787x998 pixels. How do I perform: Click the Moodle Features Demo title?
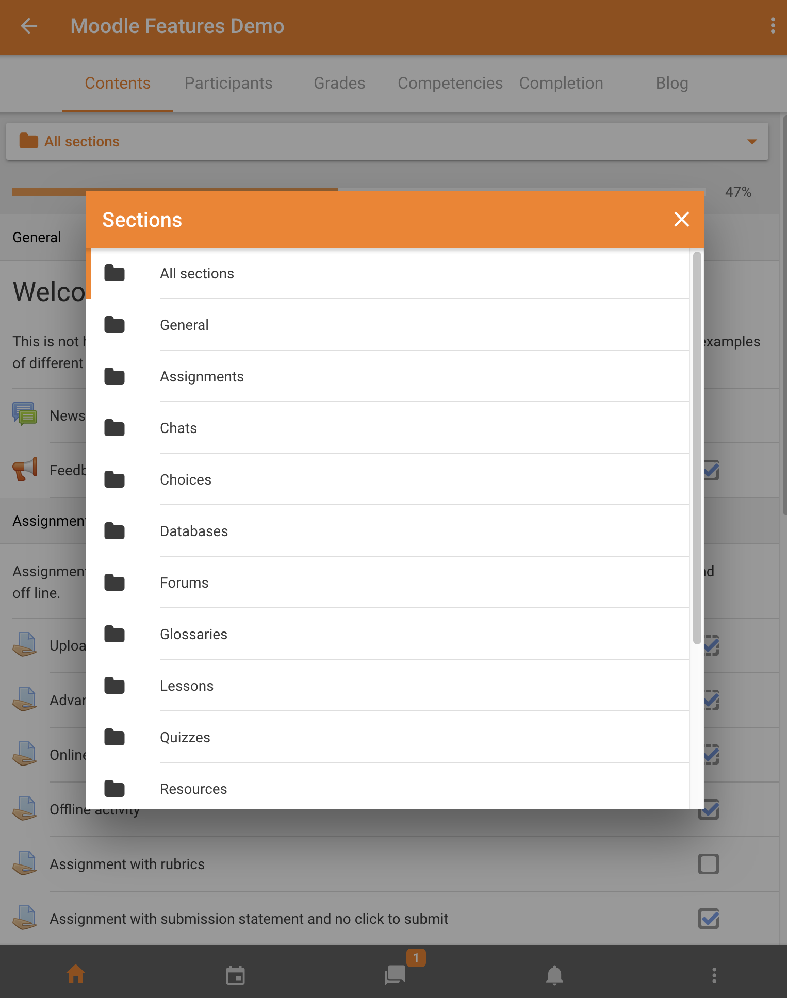[177, 26]
